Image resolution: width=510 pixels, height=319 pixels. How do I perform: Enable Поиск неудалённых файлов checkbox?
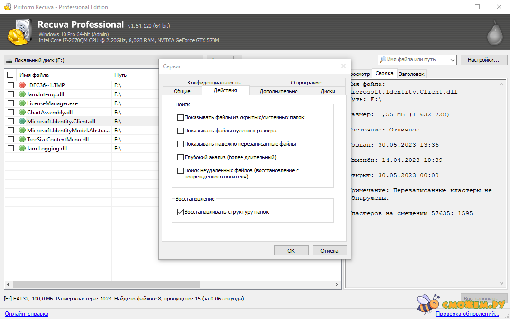click(x=180, y=170)
